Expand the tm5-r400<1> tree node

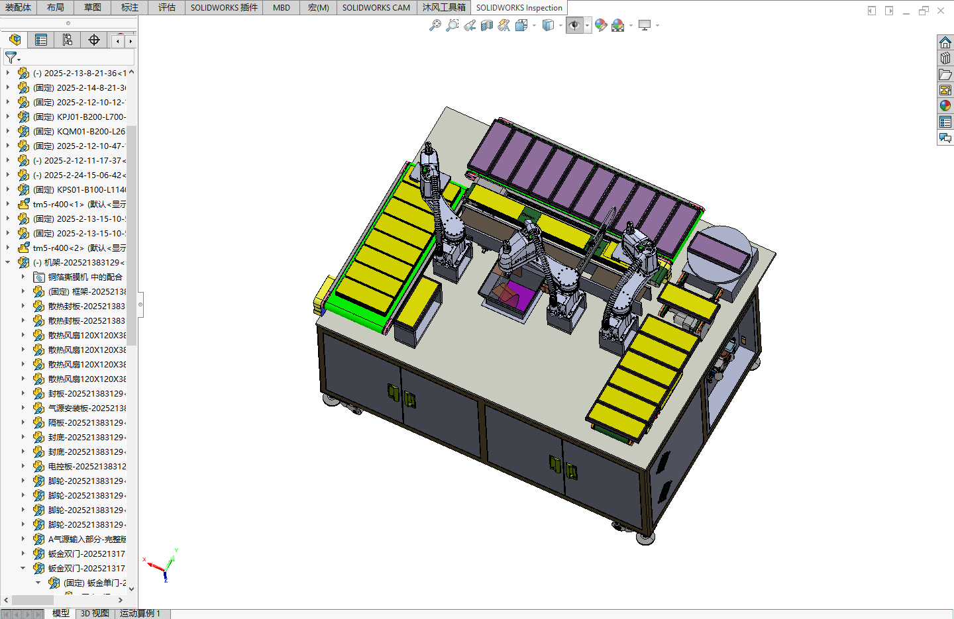pyautogui.click(x=8, y=204)
